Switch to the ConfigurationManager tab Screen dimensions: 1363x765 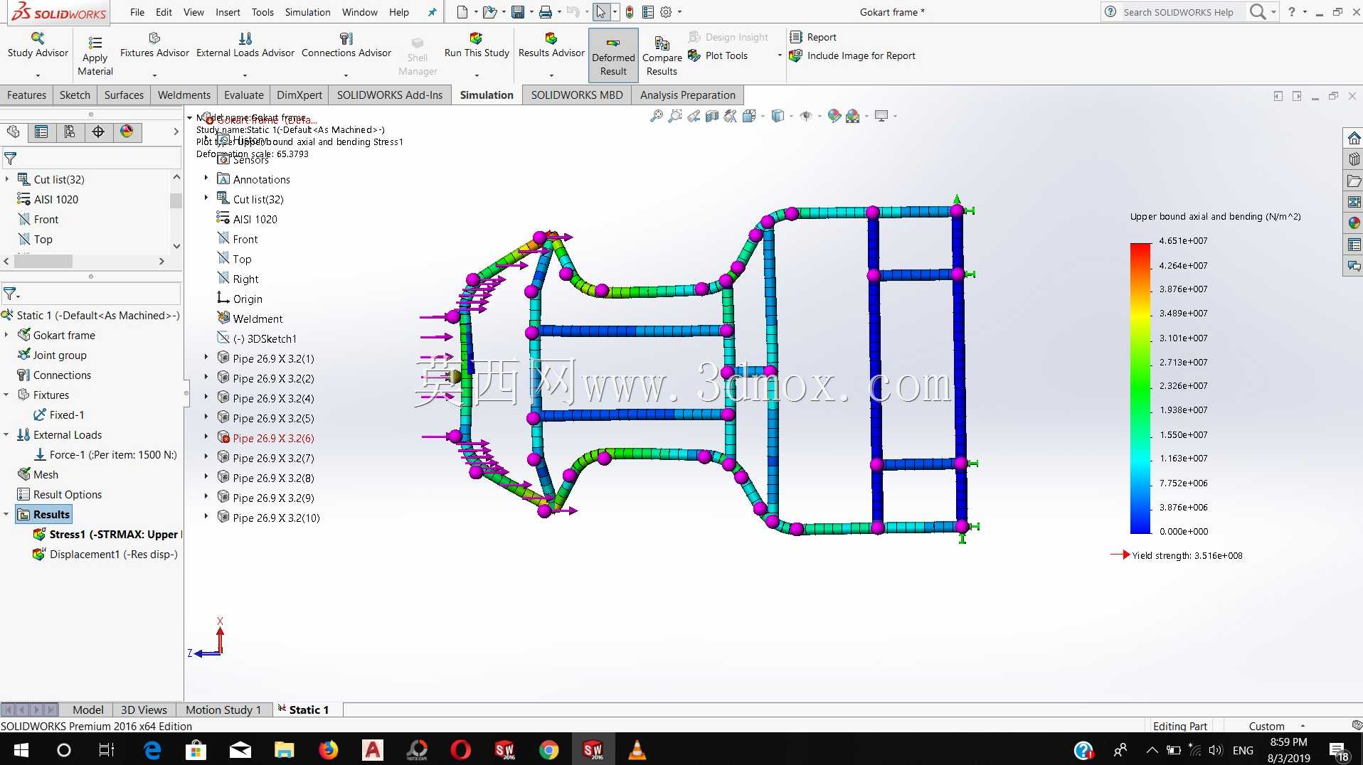pos(70,132)
